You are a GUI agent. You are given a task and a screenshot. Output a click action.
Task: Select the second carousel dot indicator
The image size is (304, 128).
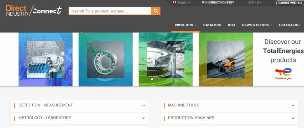(156, 79)
